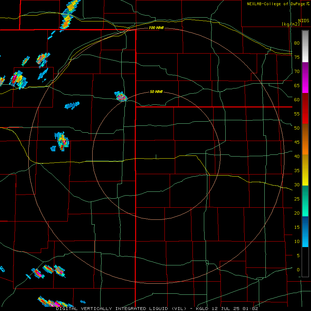Select the black bottom segment of the VIL scale

click(305, 262)
